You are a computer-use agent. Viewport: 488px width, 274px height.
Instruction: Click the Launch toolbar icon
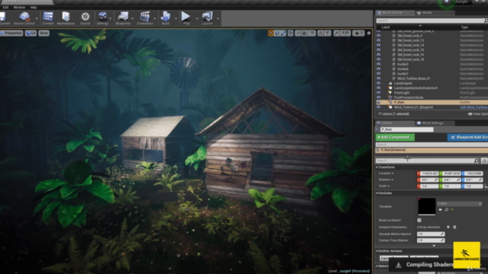click(207, 18)
